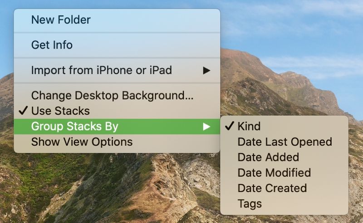Expand Import from iPhone or iPad submenu
Image resolution: width=363 pixels, height=223 pixels.
point(117,70)
